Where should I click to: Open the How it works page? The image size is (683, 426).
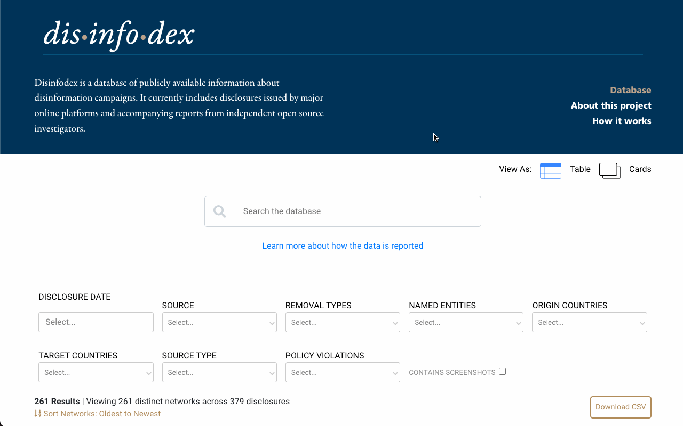click(x=621, y=121)
